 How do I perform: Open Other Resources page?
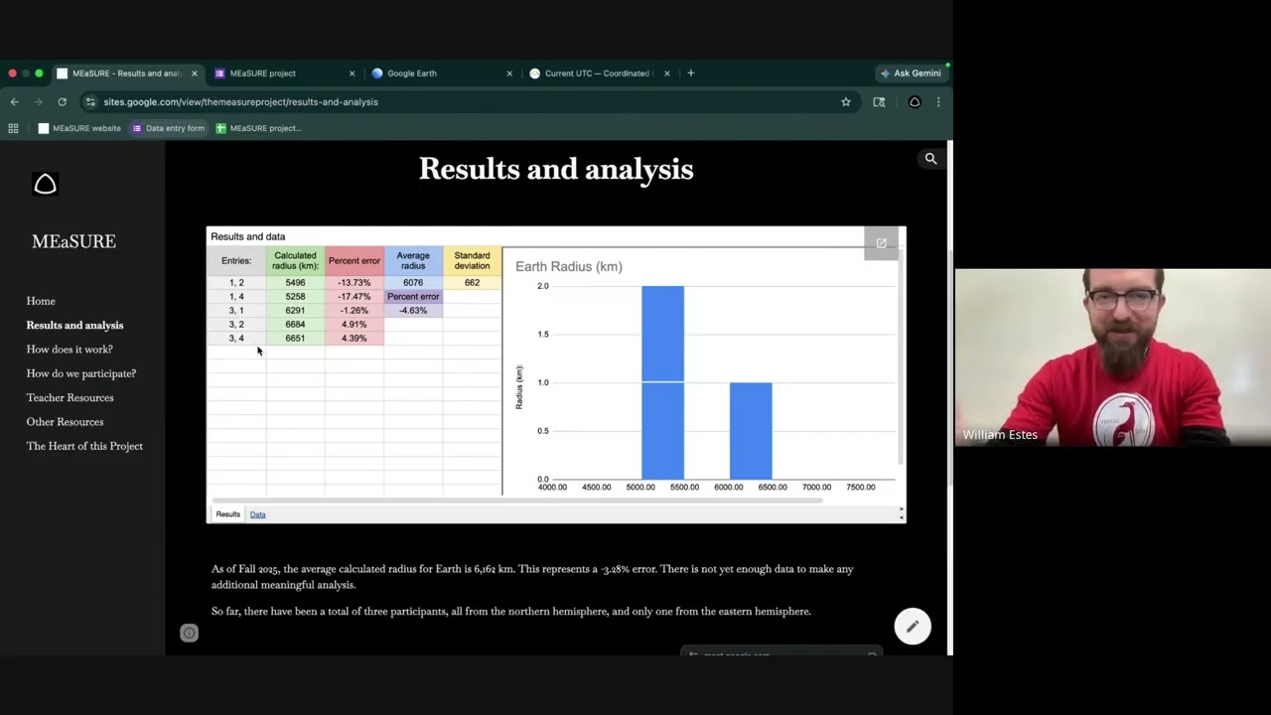tap(65, 422)
